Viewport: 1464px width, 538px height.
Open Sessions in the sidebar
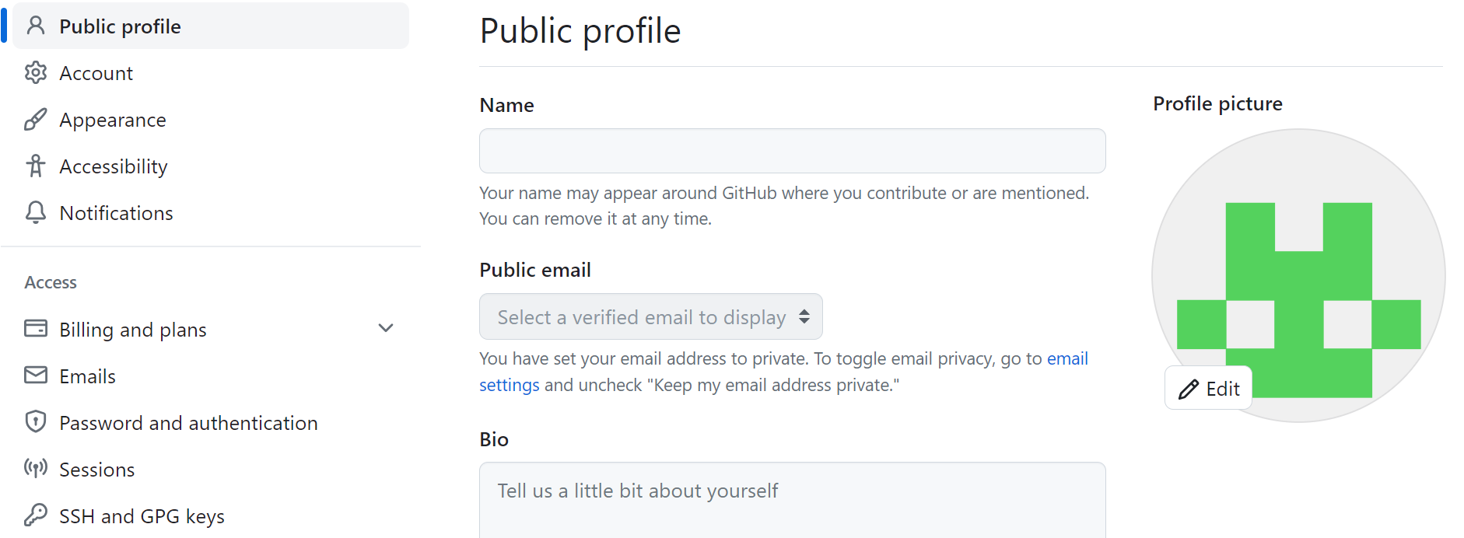(97, 470)
